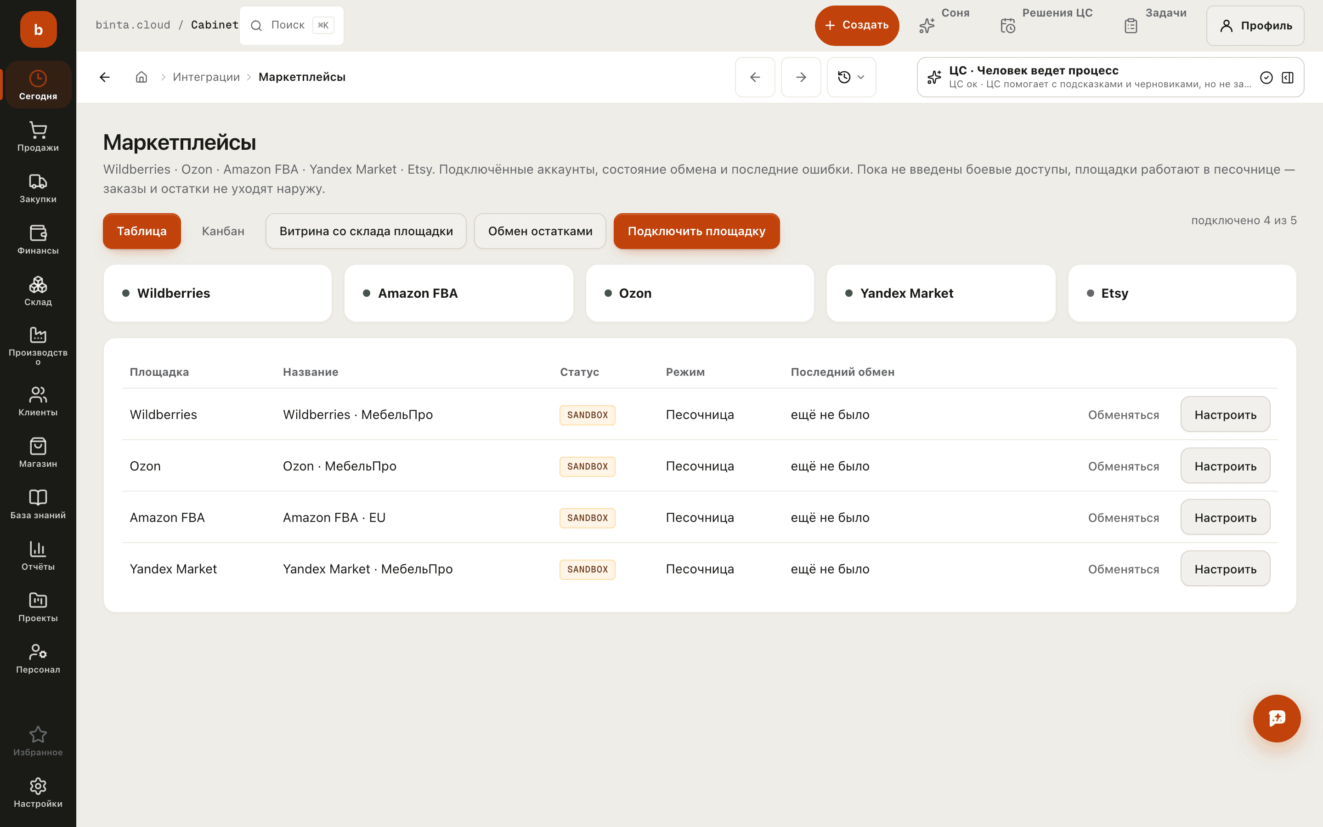This screenshot has height=827, width=1323.
Task: Toggle the side panel icon in ЦС bar
Action: point(1288,78)
